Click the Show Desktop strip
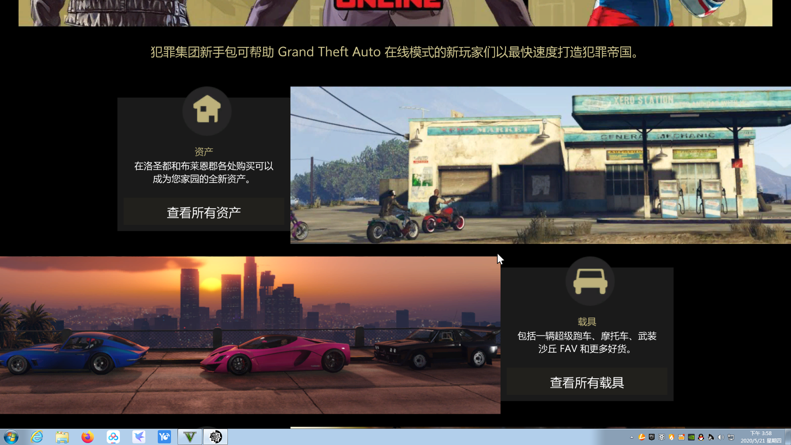Image resolution: width=791 pixels, height=445 pixels. [788, 437]
